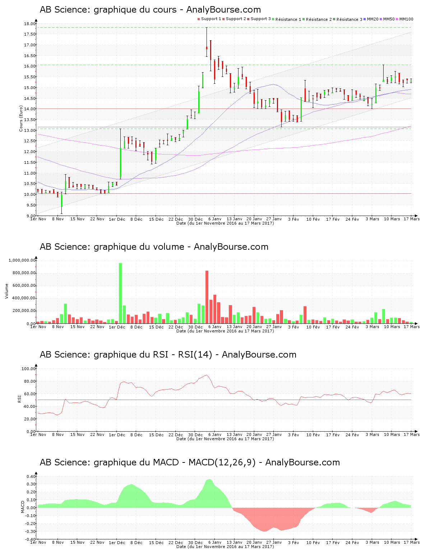
Task: Click the 'graphique du volume' chart title
Action: (154, 247)
